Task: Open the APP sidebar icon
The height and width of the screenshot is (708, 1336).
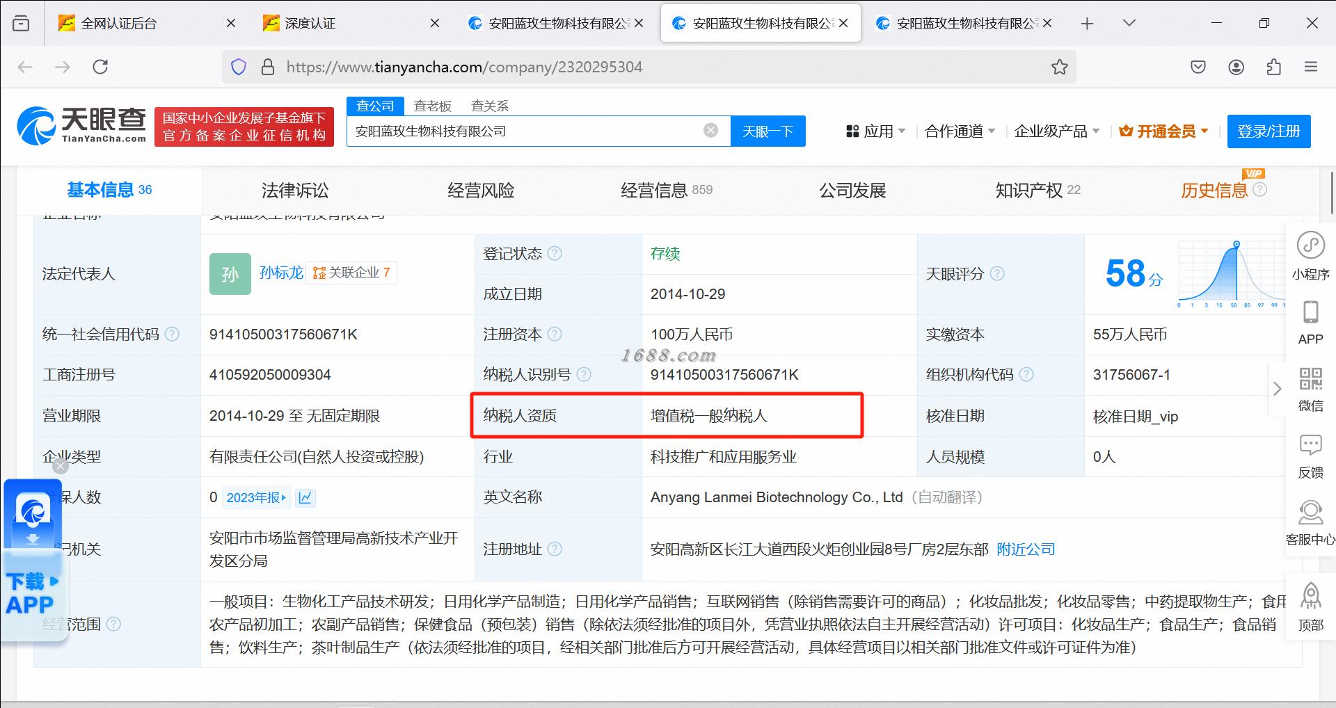Action: [x=1311, y=323]
